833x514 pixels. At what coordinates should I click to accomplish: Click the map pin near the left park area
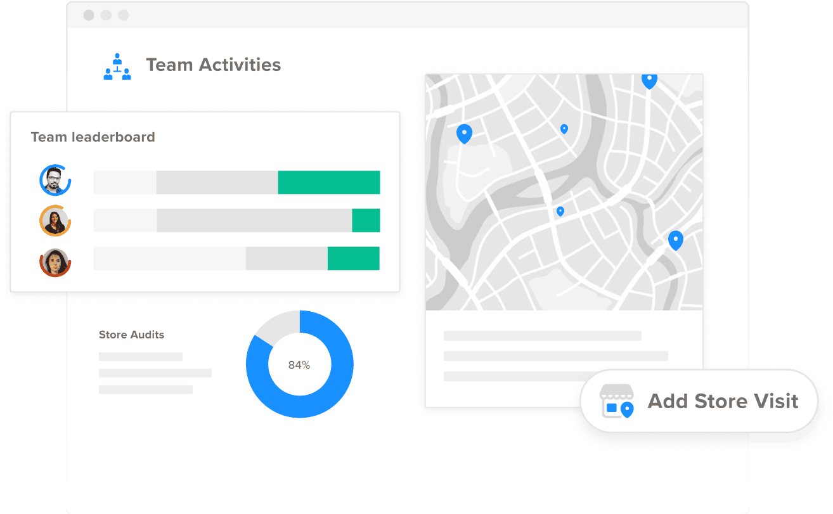(463, 132)
